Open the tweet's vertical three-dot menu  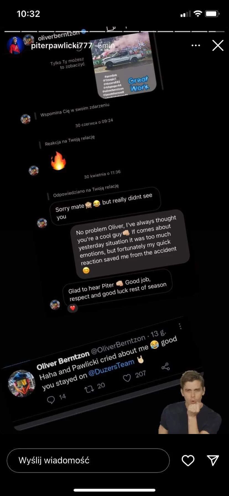pyautogui.click(x=180, y=326)
